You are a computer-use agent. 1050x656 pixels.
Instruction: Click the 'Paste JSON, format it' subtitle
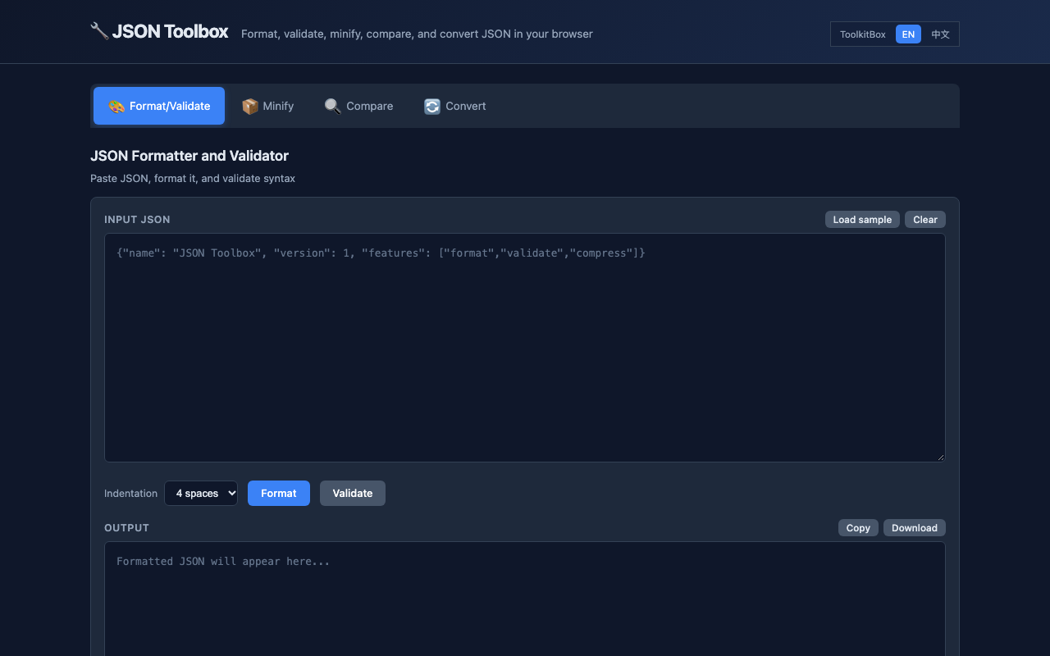coord(193,178)
